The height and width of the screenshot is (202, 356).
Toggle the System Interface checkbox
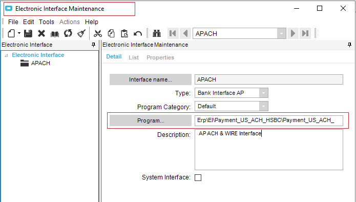(198, 177)
